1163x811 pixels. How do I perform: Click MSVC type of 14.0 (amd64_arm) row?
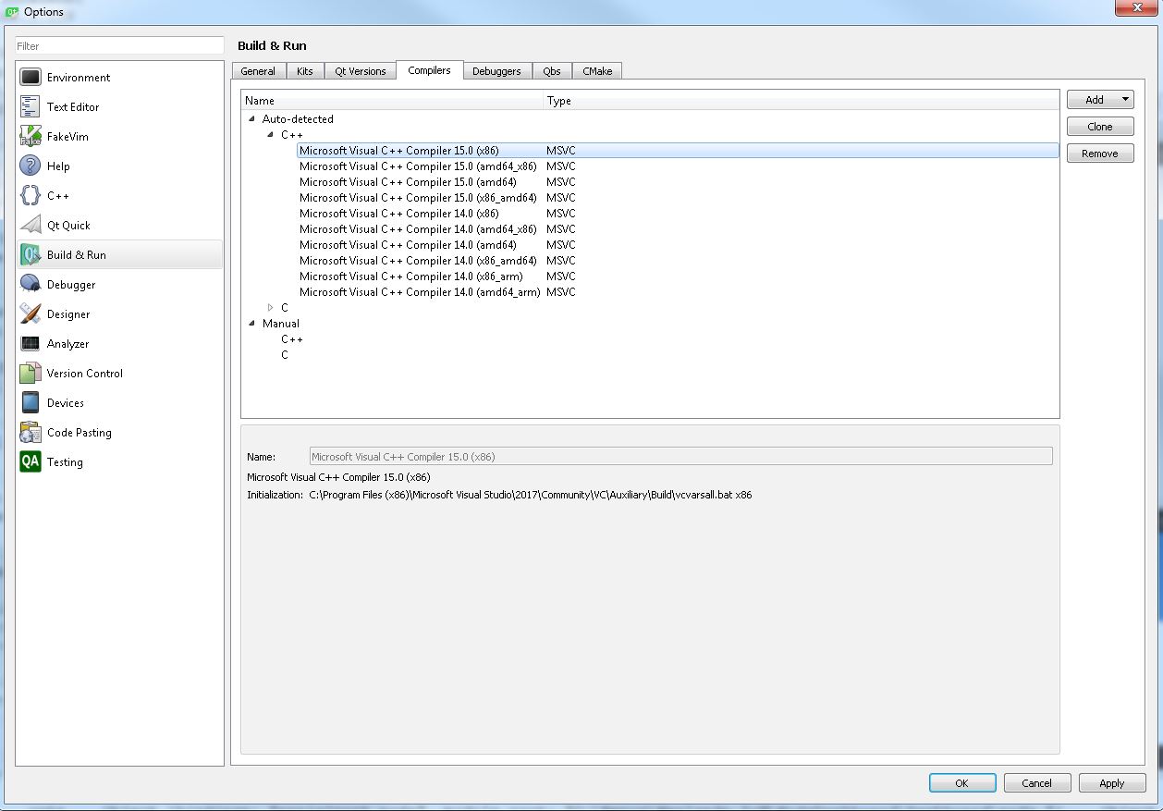point(561,292)
